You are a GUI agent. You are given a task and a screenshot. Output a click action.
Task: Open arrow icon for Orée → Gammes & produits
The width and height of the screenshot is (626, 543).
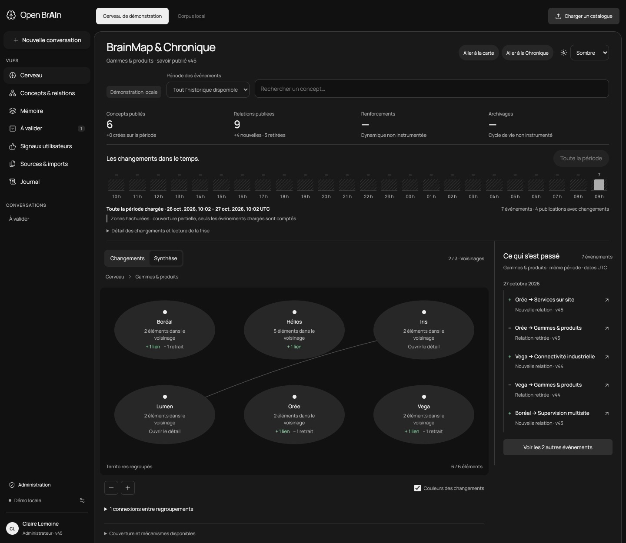pos(607,328)
